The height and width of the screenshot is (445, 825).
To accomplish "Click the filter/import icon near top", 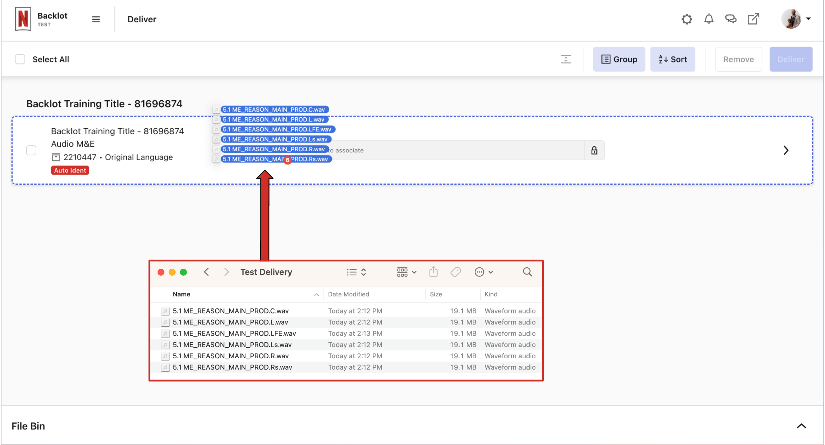I will [x=566, y=58].
